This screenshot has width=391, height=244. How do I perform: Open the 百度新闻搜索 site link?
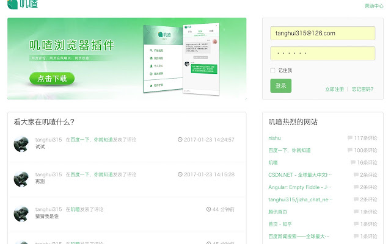(x=299, y=236)
